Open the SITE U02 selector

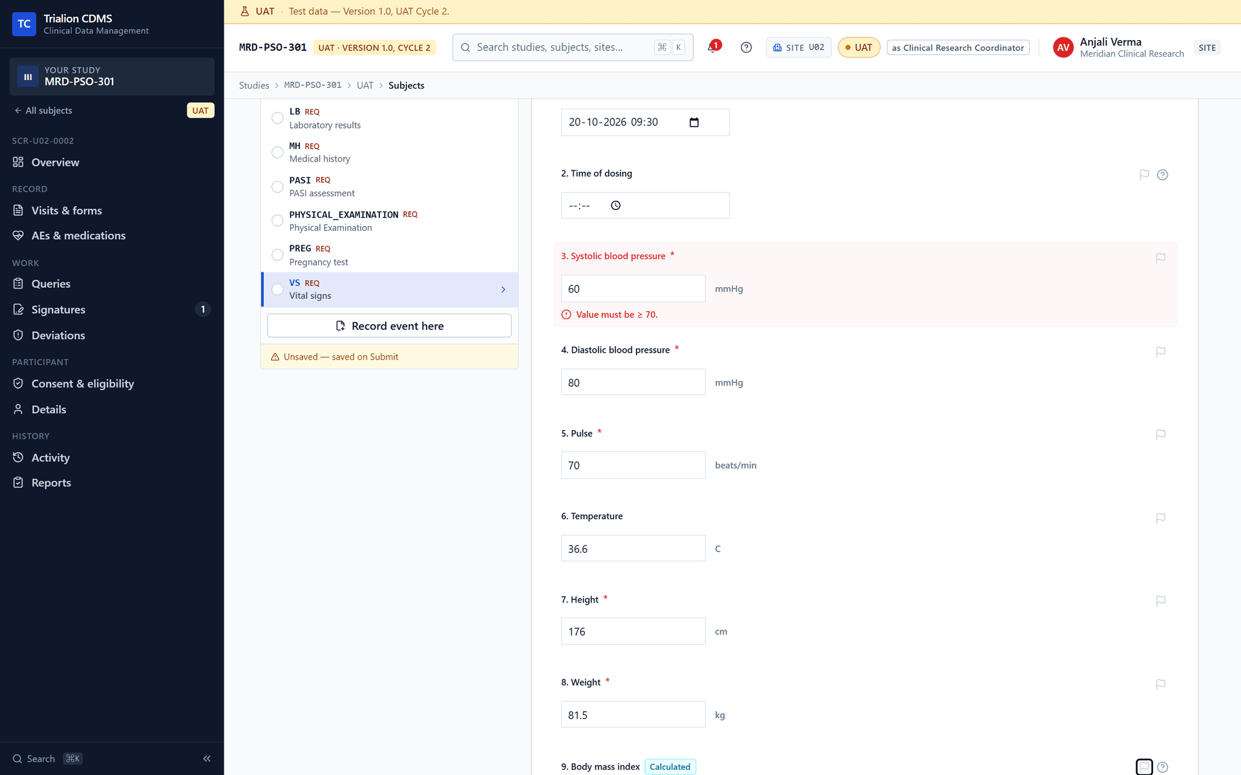[798, 48]
